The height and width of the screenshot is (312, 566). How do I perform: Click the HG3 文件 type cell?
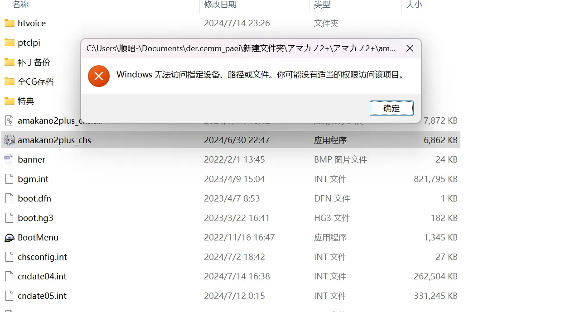click(332, 218)
